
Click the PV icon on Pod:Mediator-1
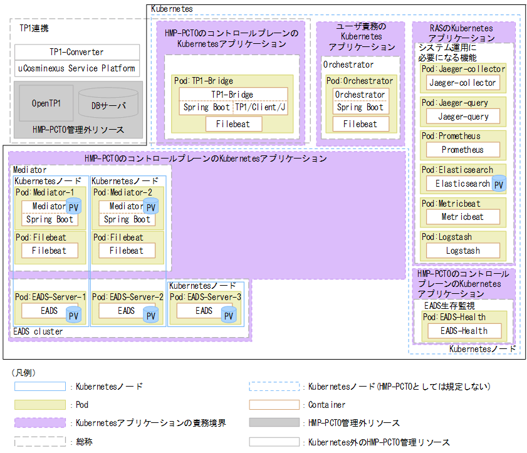pos(74,206)
